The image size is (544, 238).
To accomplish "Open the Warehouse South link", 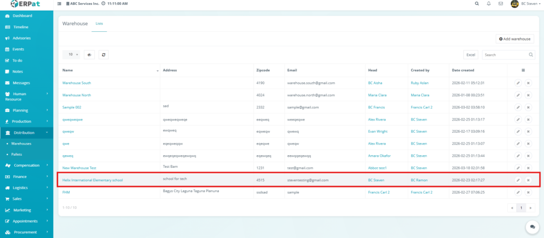I will (76, 83).
